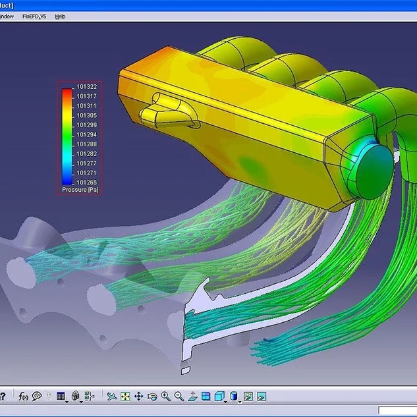
Task: Expand quick view cube dropdown arrow
Action: click(226, 402)
